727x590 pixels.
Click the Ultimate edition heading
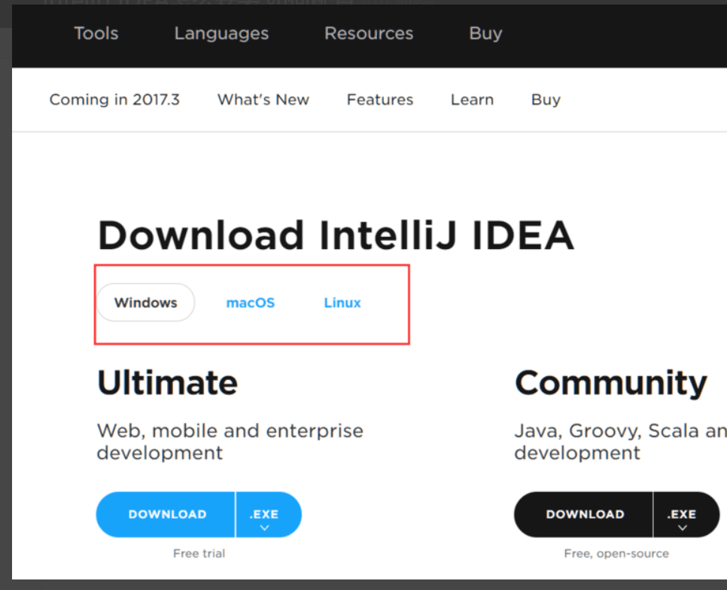tap(167, 382)
